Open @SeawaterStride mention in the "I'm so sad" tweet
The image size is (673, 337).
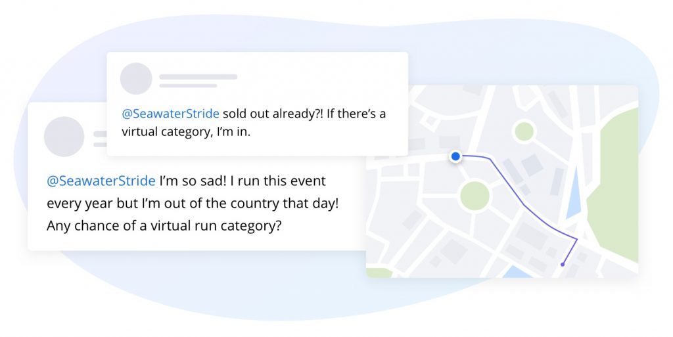[101, 181]
